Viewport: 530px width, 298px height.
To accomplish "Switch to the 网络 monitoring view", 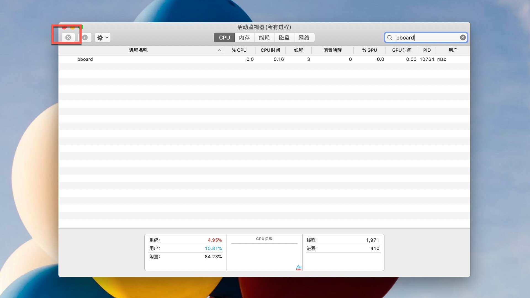I will (x=304, y=37).
